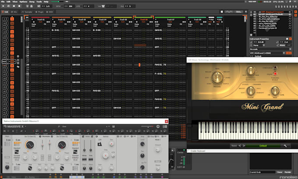Viewport: 298px width, 179px height.
Task: Click the block loop size stepper showing 1/2
Action: [46, 6]
